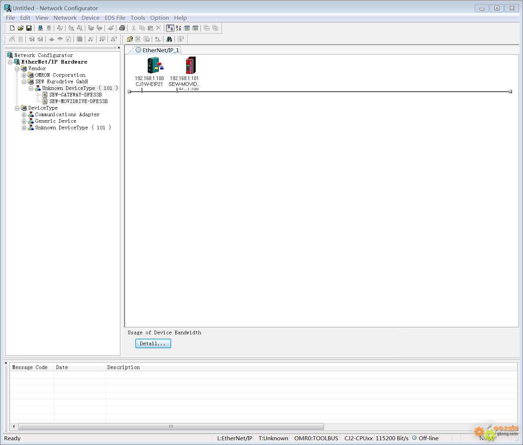Click the Delete X toolbar icon
523x445 pixels.
(x=159, y=28)
